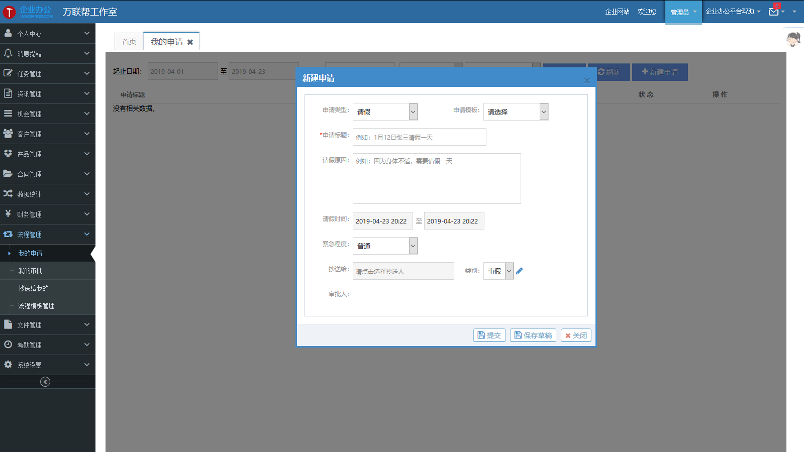
Task: Click the 任务管理 edit icon
Action: pyautogui.click(x=8, y=73)
